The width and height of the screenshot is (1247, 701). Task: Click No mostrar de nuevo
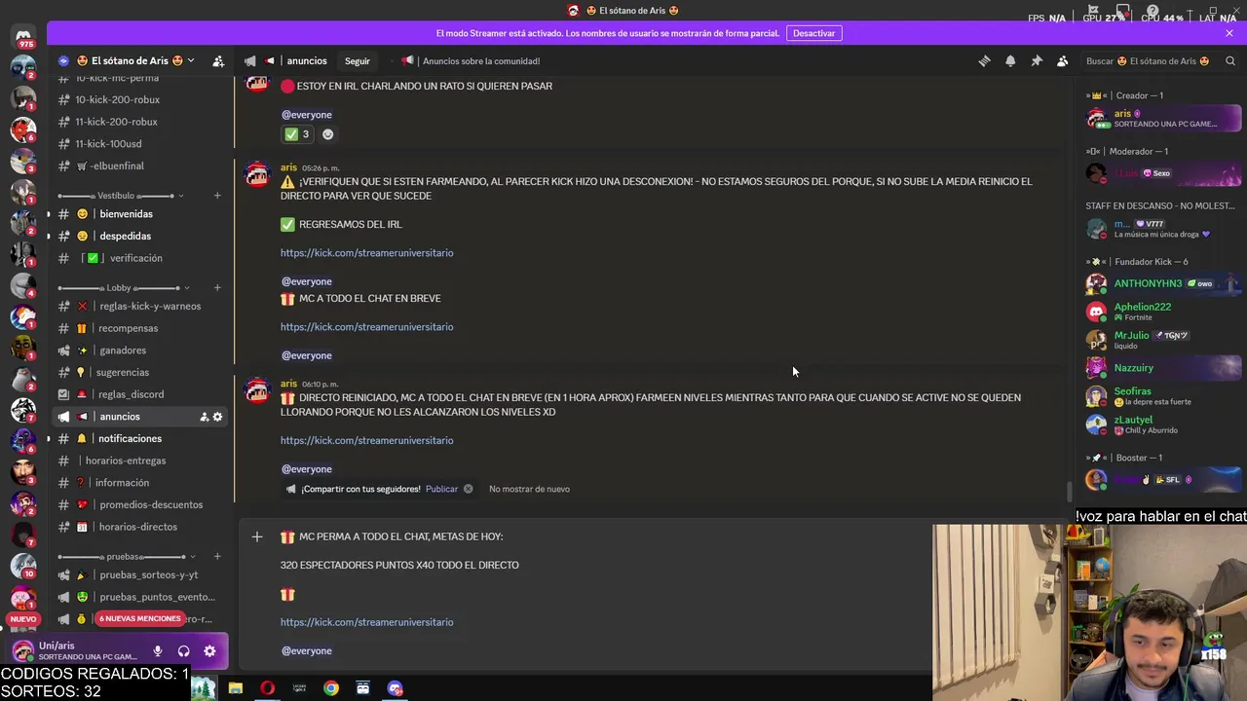pyautogui.click(x=529, y=489)
